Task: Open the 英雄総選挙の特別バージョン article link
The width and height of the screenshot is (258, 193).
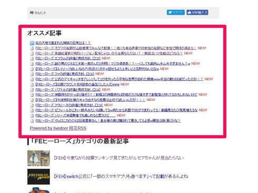Action: [109, 53]
